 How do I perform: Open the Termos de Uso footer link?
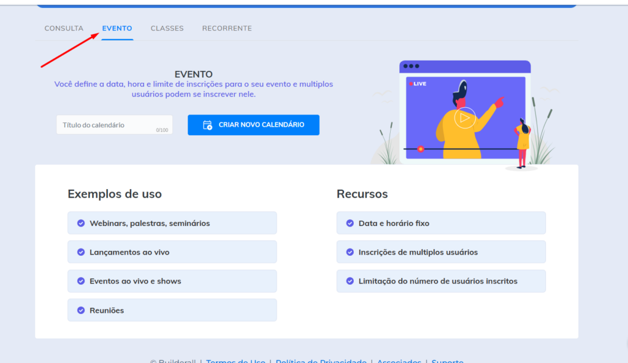pos(235,361)
